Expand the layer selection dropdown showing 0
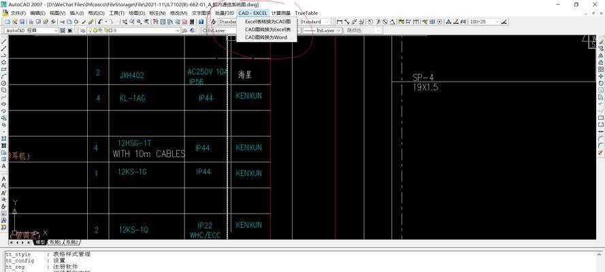Screen dimensions: 605x272 coord(178,31)
